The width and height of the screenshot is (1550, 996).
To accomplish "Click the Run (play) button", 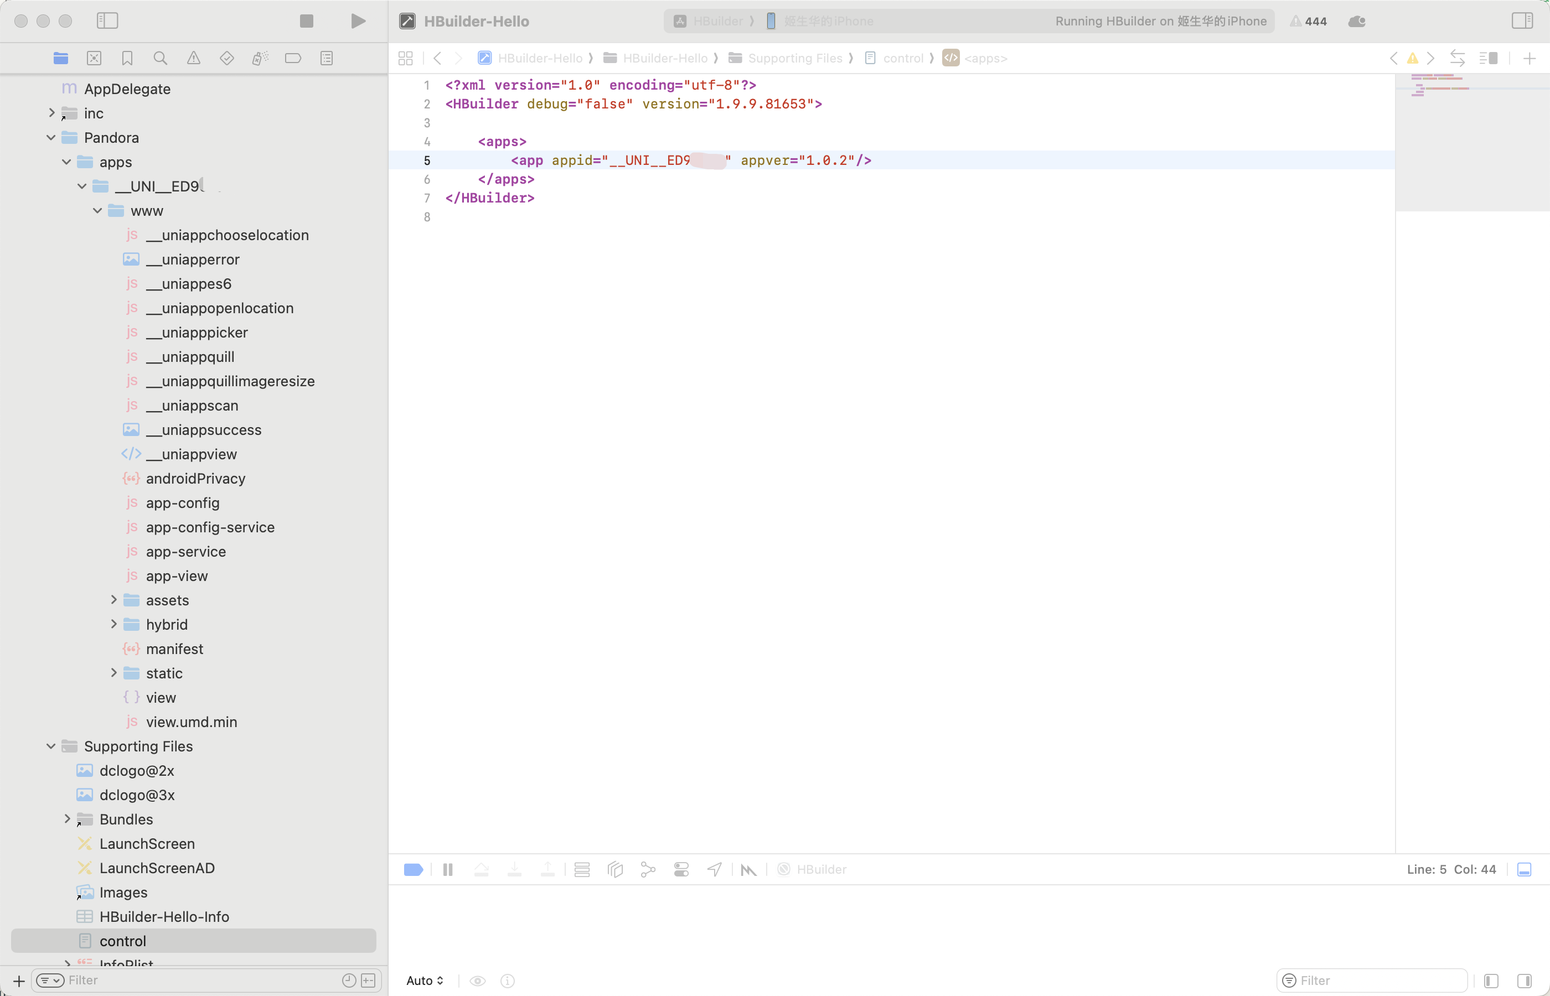I will 358,22.
